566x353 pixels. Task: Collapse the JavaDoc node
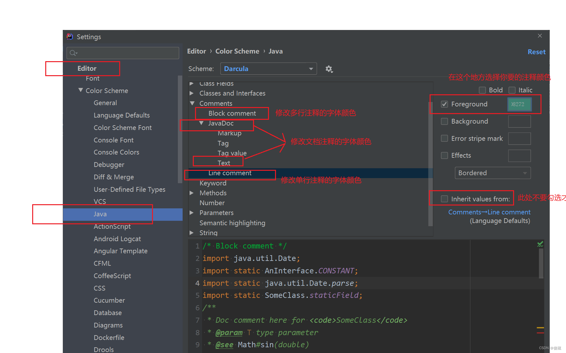tap(201, 123)
